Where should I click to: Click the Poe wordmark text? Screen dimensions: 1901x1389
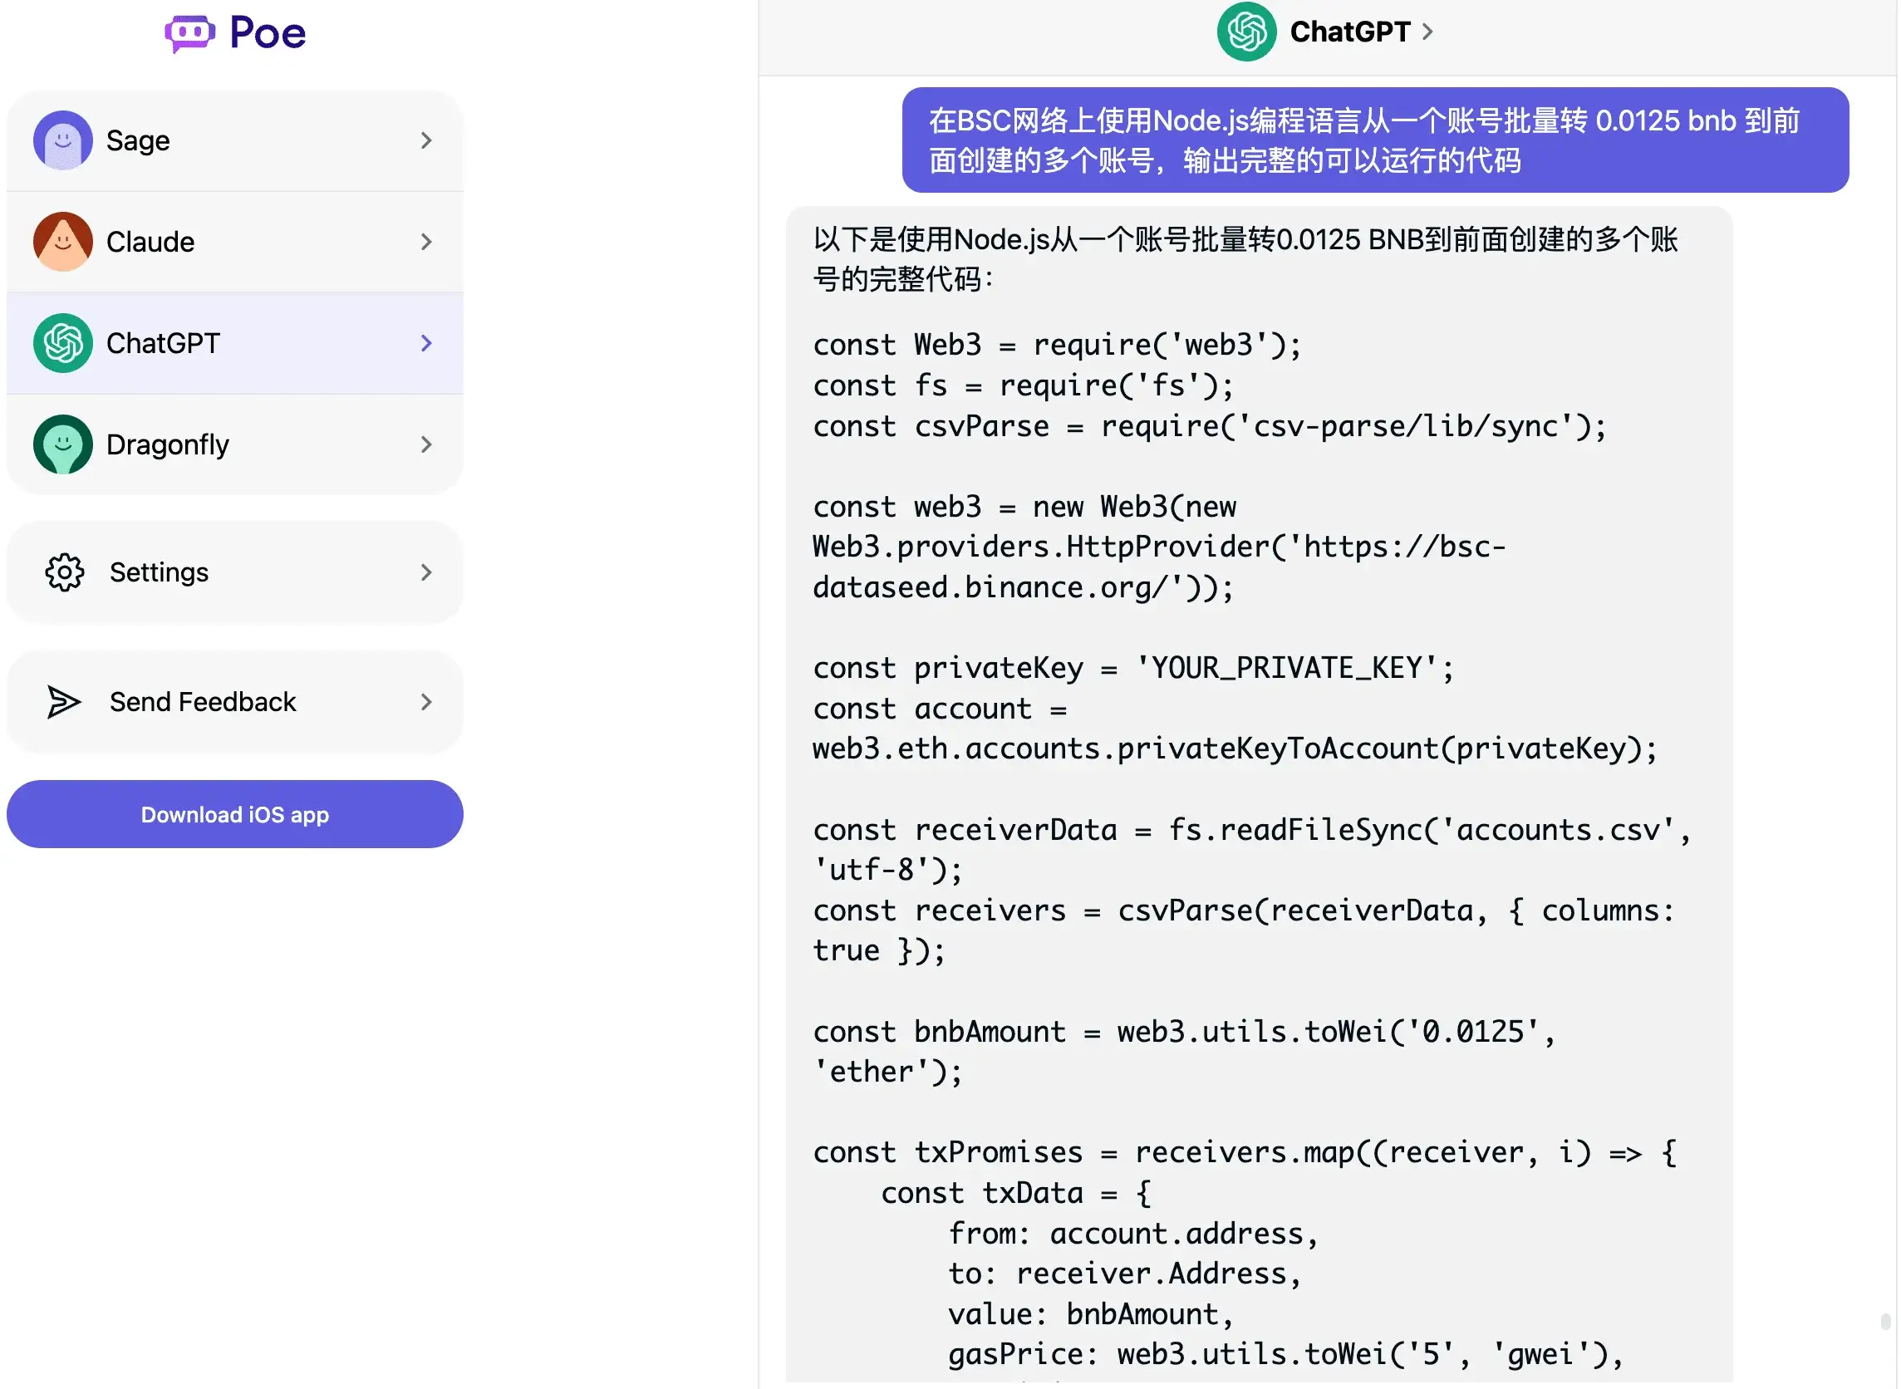[x=268, y=33]
